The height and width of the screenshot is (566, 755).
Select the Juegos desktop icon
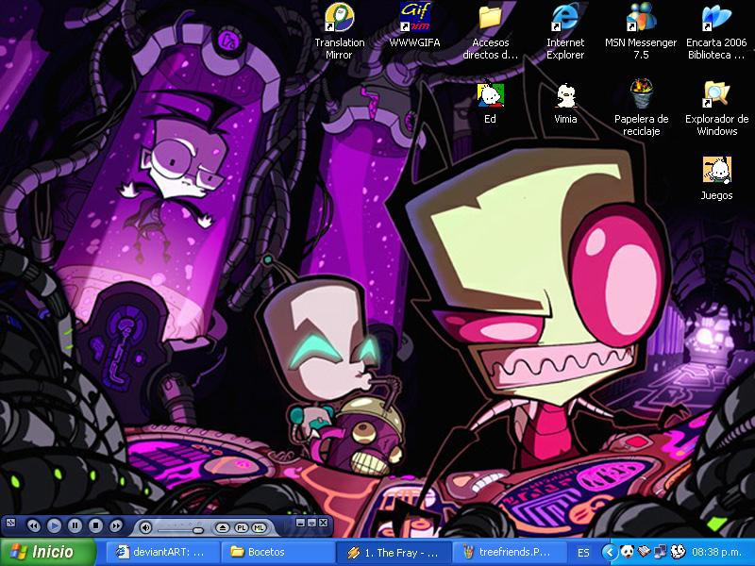tap(716, 178)
